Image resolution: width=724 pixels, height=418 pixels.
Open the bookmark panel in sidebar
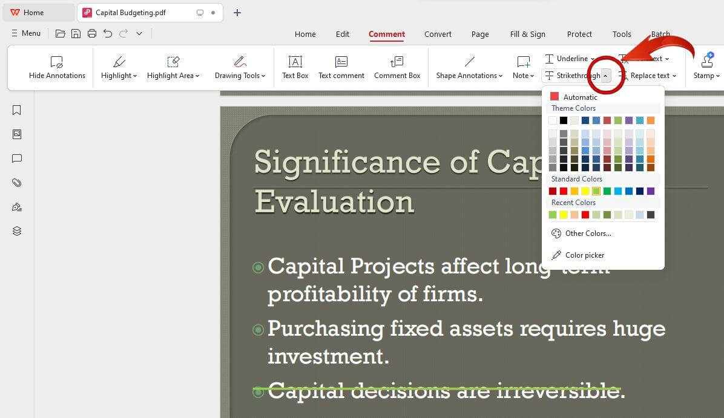click(x=17, y=110)
